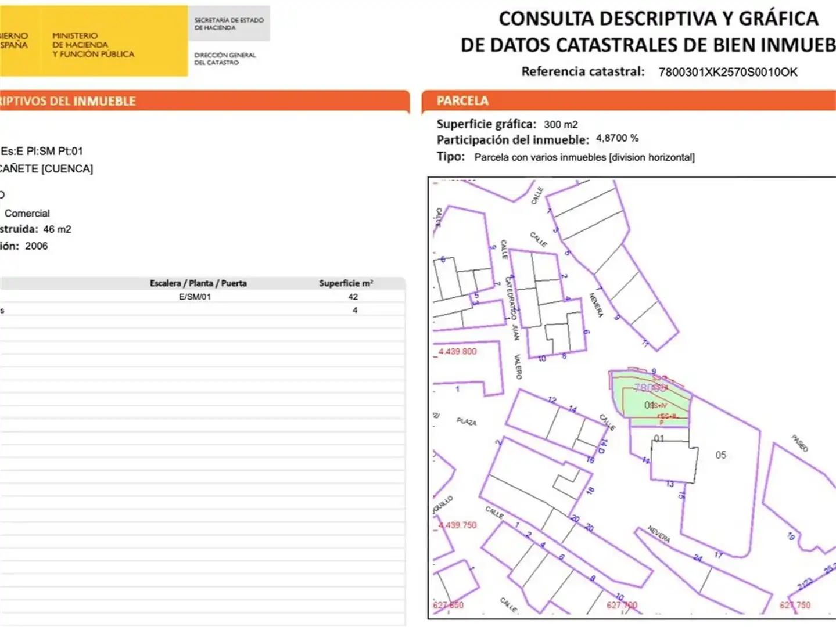Click the '14 D' building number on map
Viewport: 836px width, 627px height.
(x=602, y=446)
